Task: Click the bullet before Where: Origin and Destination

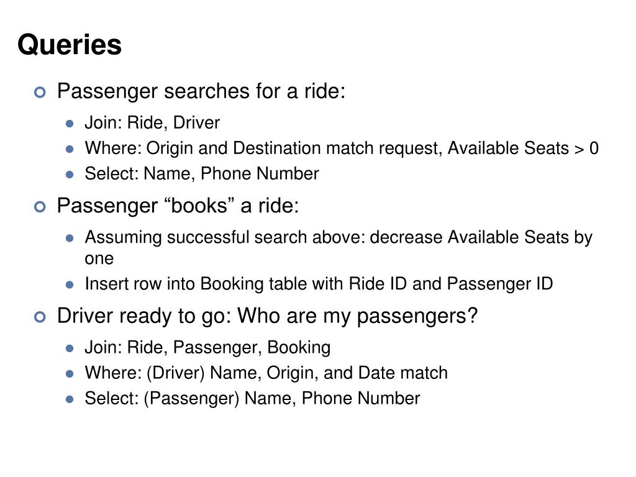Action: point(70,149)
